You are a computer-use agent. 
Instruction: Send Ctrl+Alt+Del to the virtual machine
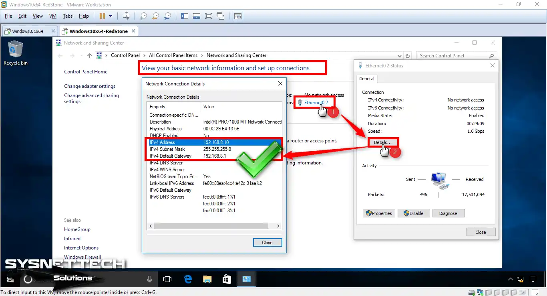126,16
